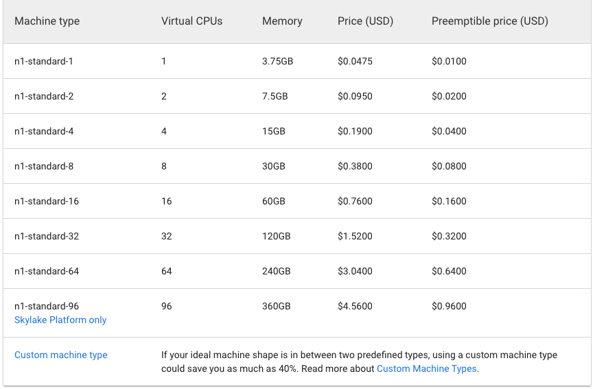595x389 pixels.
Task: Click the $3.0400 price cell
Action: (x=355, y=271)
